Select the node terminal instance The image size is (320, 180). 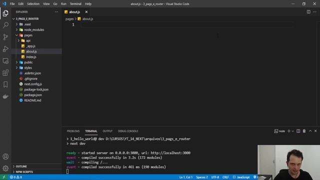click(279, 131)
